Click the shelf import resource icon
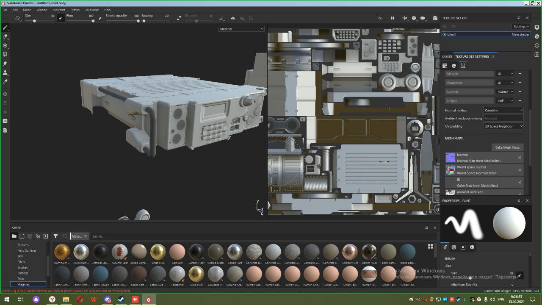The width and height of the screenshot is (542, 305). point(46,236)
